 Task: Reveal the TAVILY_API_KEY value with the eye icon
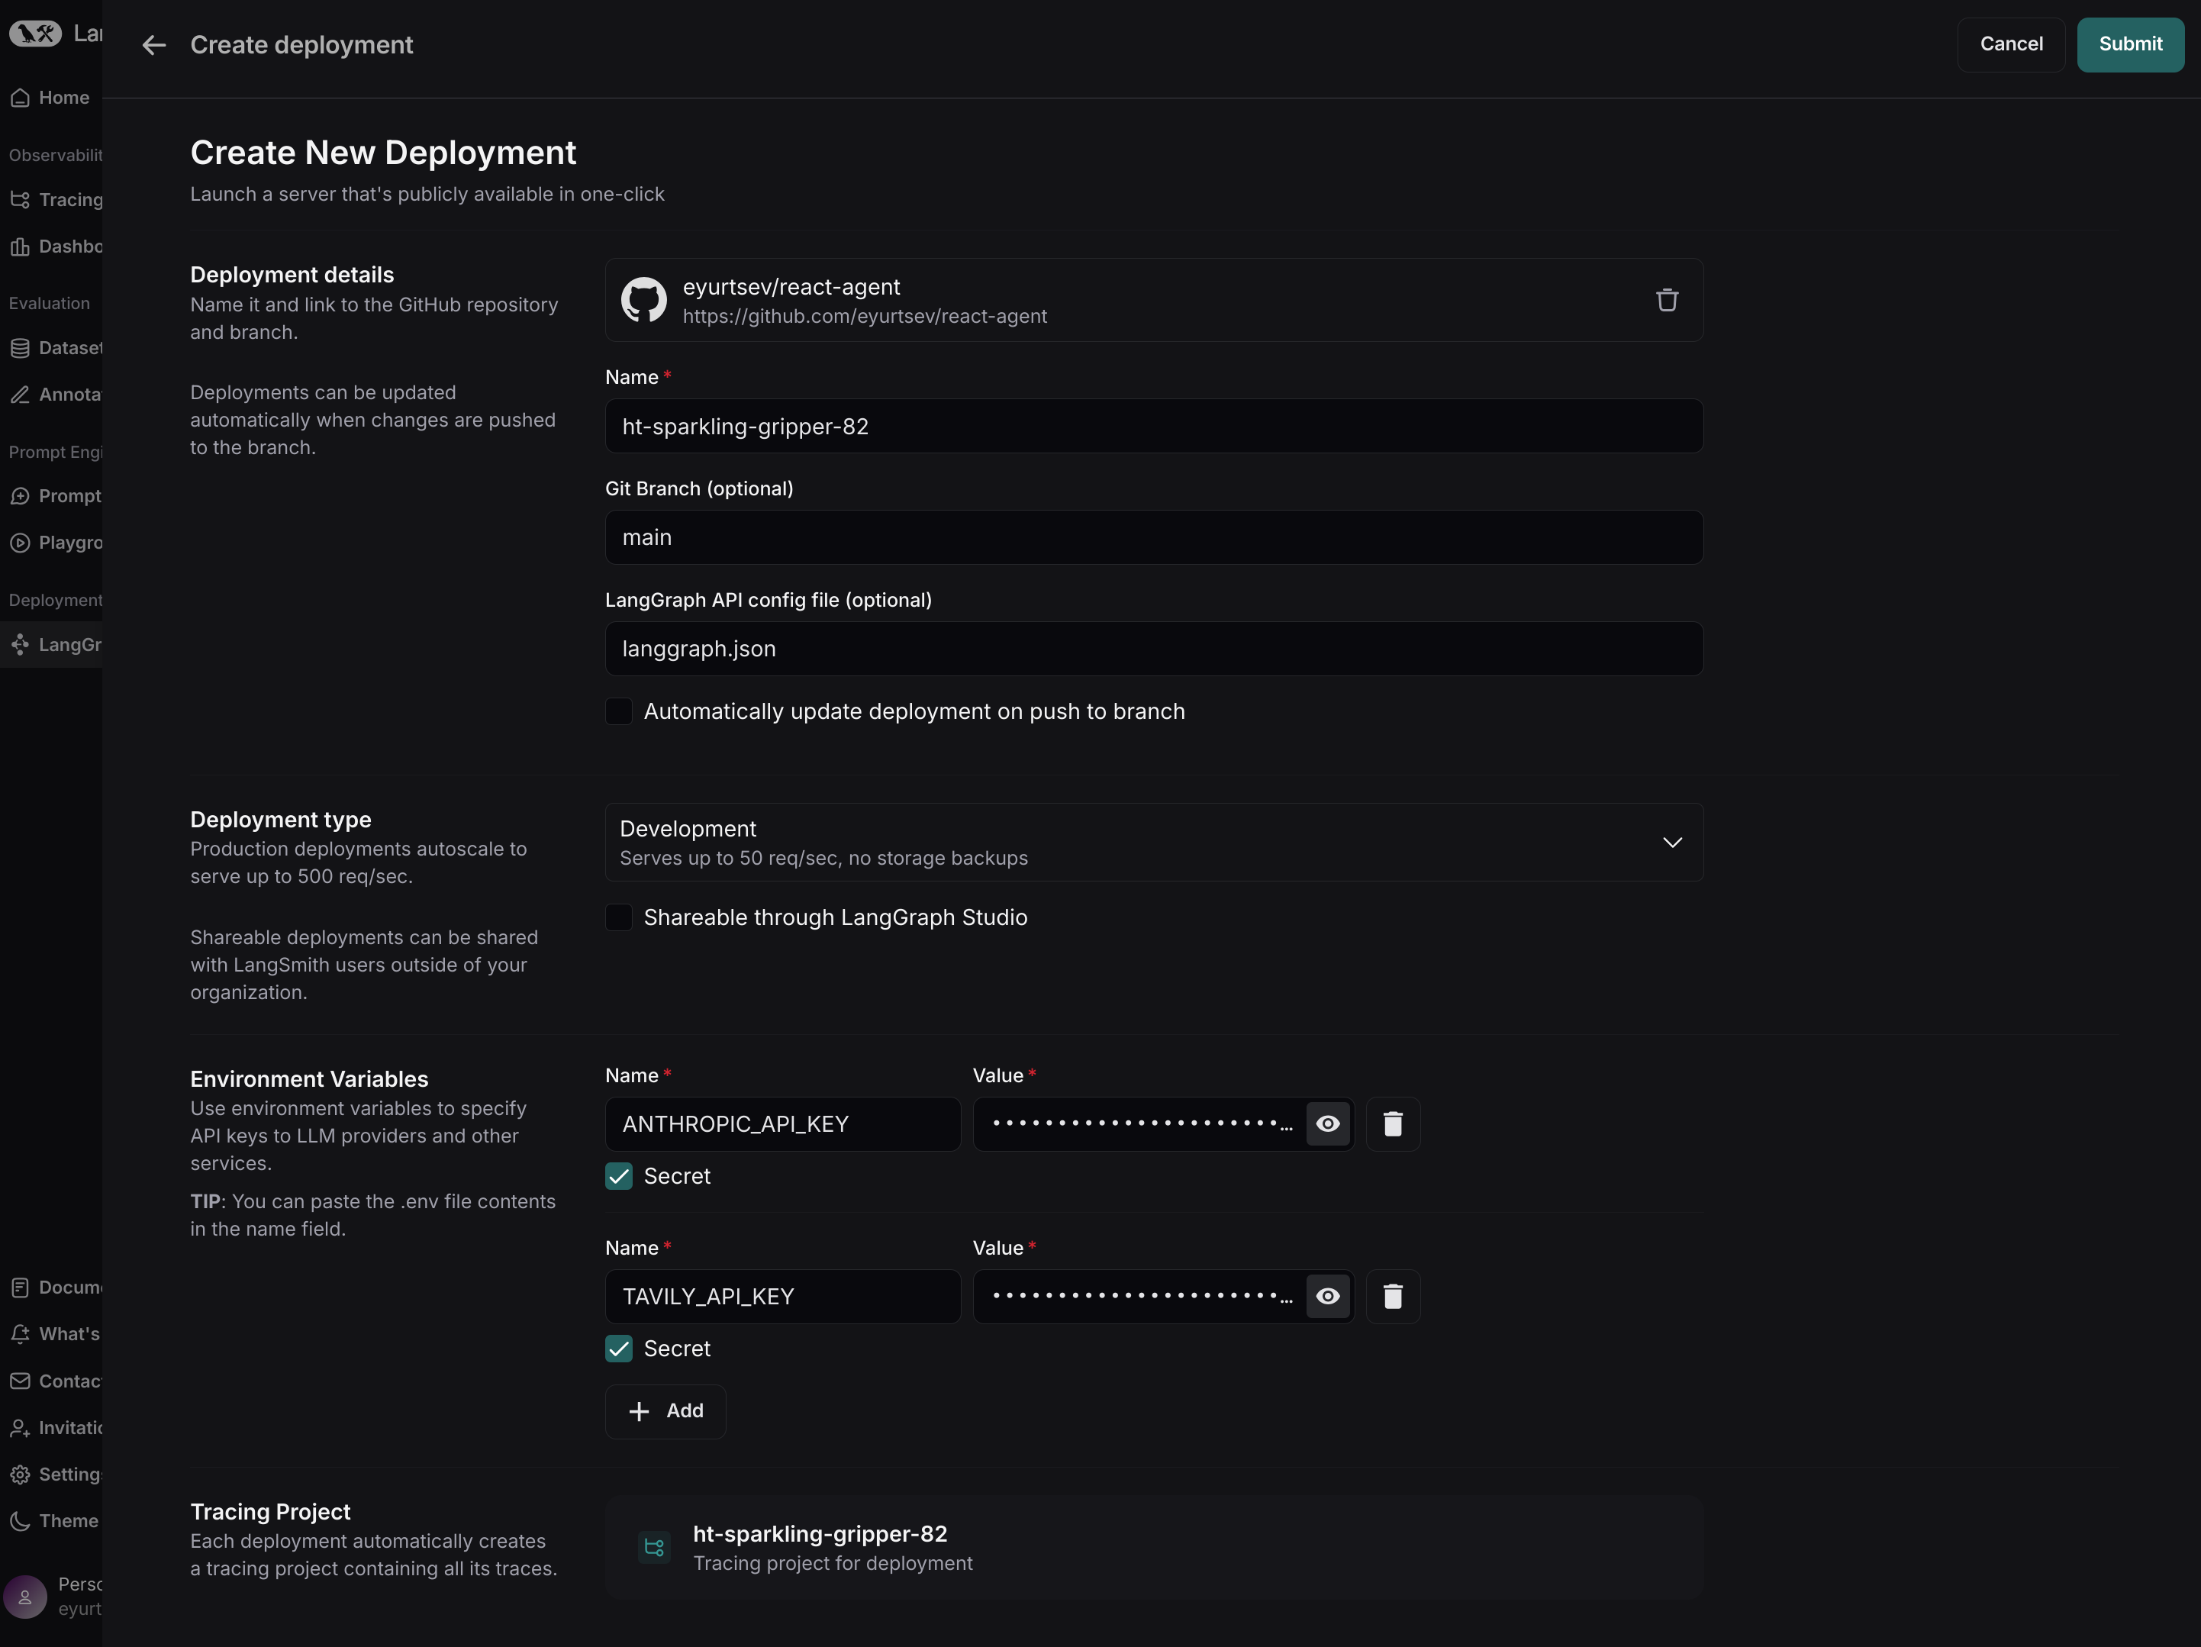click(x=1327, y=1297)
